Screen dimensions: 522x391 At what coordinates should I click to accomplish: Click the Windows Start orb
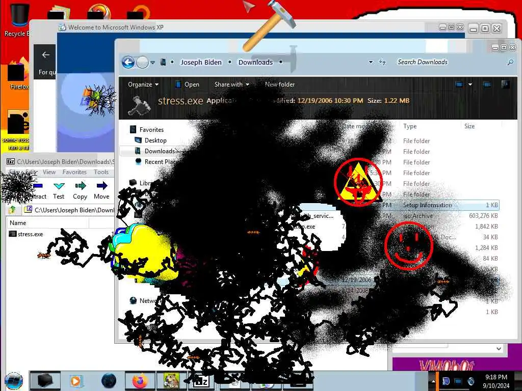(14, 381)
